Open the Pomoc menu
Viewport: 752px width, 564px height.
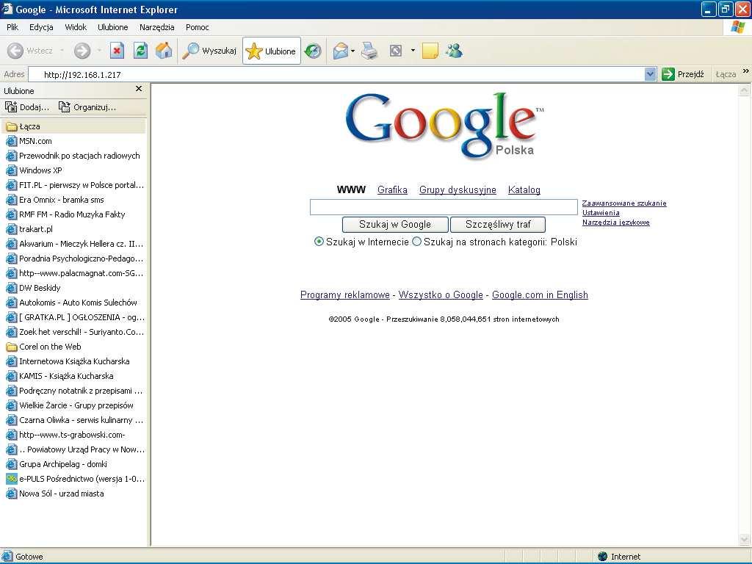(x=197, y=27)
